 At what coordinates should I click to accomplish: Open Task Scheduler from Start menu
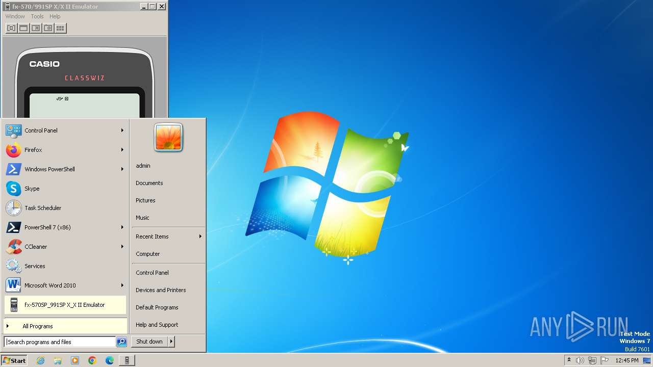pyautogui.click(x=65, y=208)
